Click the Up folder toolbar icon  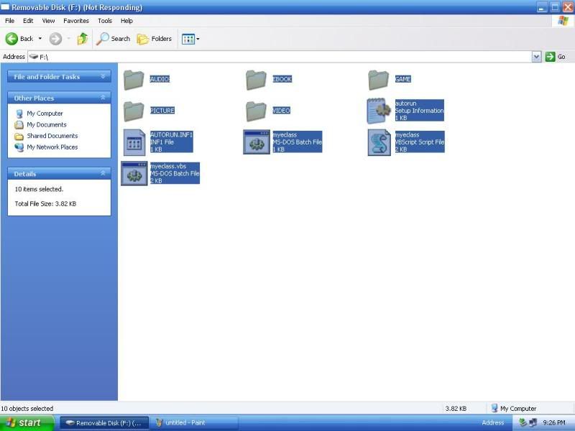click(83, 39)
